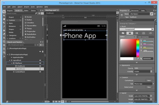Click the hue spectrum strip

click(138, 48)
